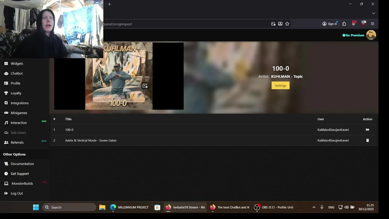Open MonsterBuilds sidebar link
This screenshot has width=389, height=219.
pyautogui.click(x=22, y=183)
